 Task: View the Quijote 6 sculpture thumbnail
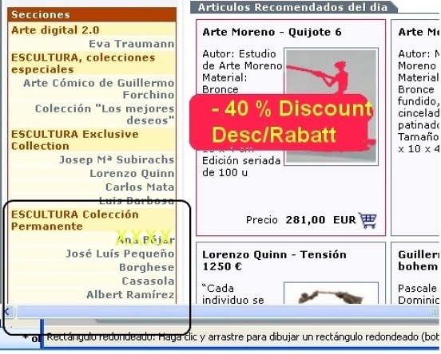pyautogui.click(x=331, y=106)
